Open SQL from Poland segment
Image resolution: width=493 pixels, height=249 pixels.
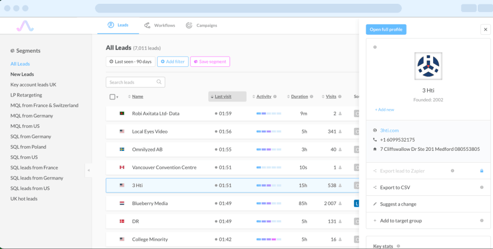[x=28, y=147]
